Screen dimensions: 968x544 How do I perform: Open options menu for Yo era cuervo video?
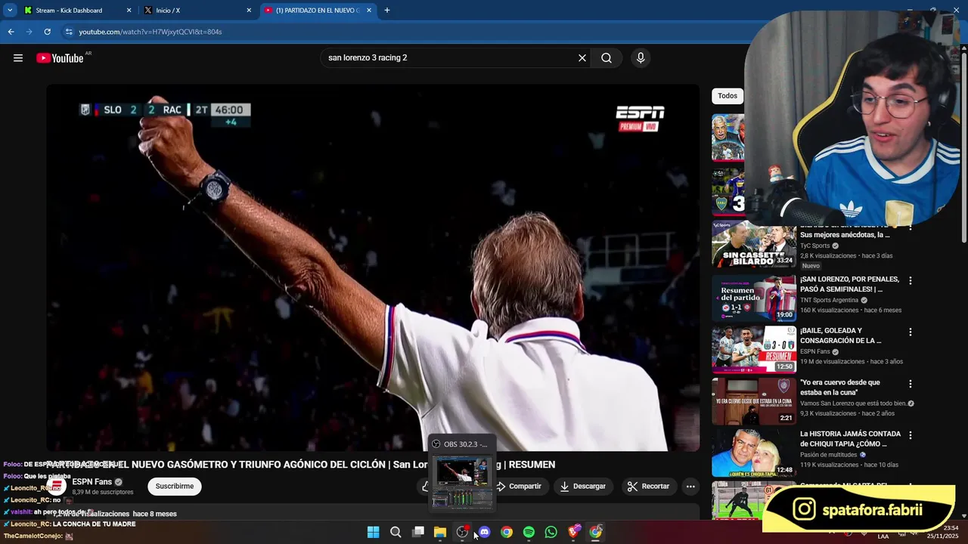[x=911, y=384]
